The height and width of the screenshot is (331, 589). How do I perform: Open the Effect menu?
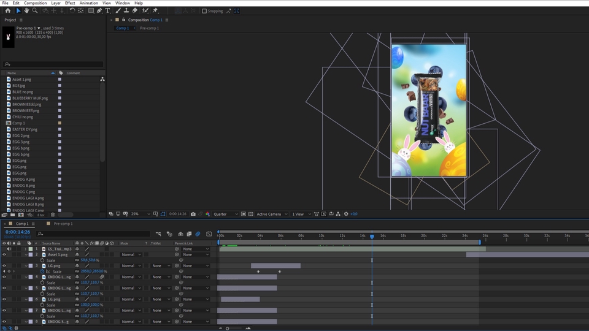pos(70,3)
